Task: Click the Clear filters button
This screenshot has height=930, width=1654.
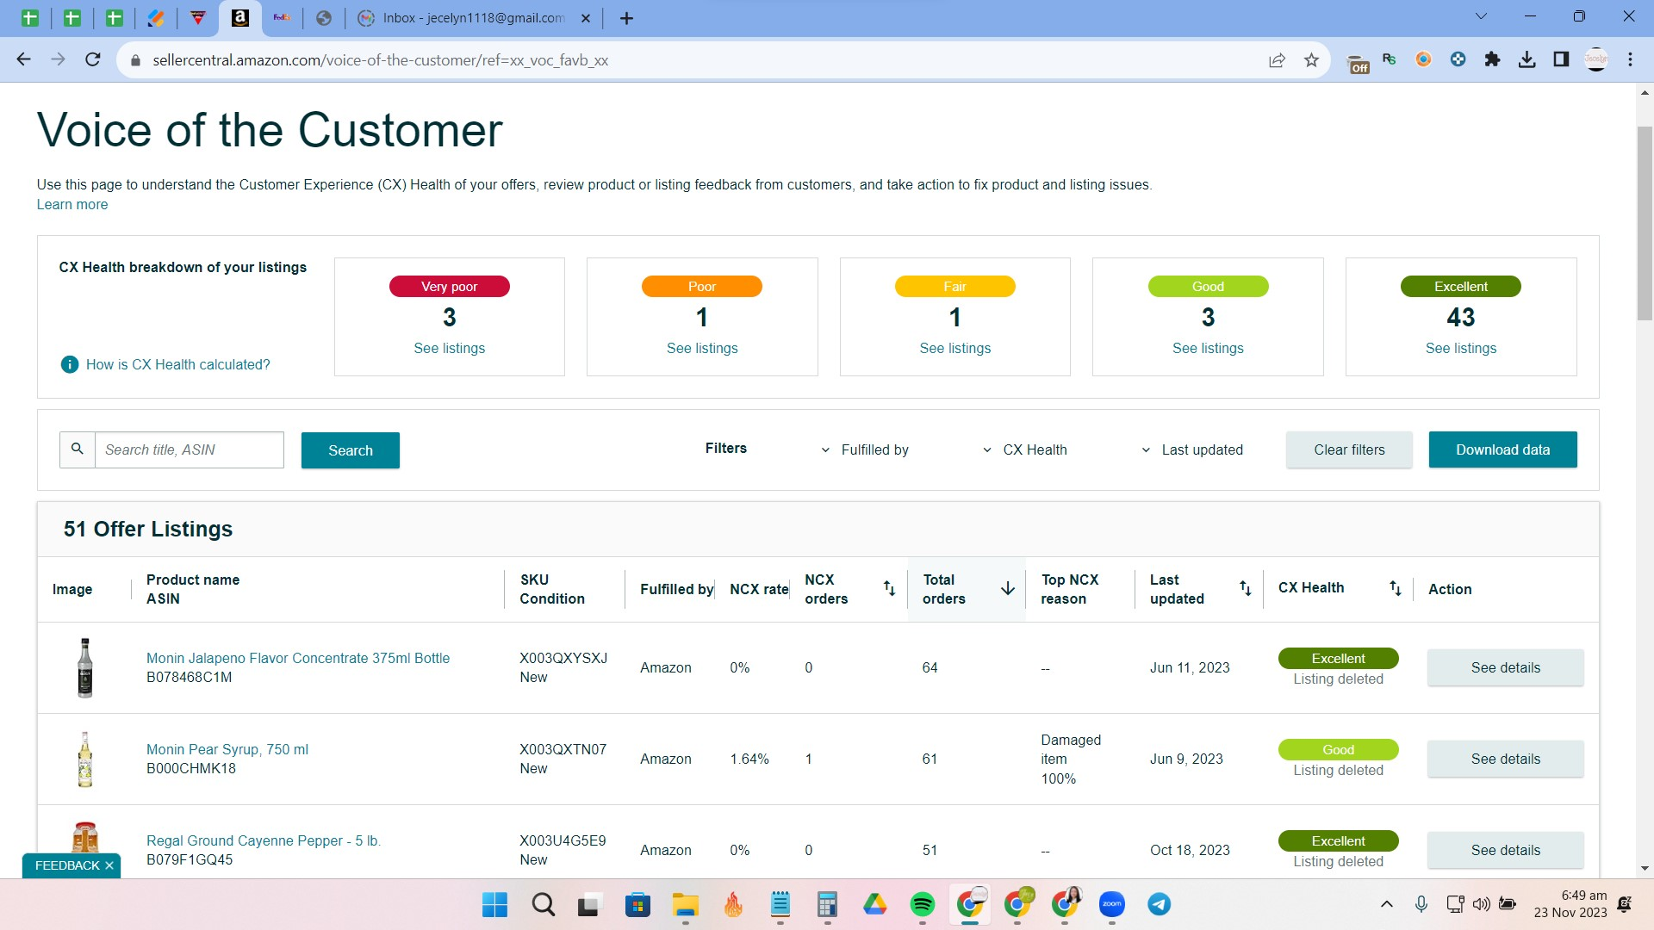Action: 1349,449
